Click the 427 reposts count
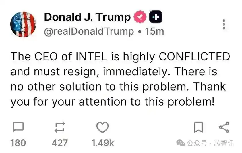The width and height of the screenshot is (242, 153). (60, 143)
